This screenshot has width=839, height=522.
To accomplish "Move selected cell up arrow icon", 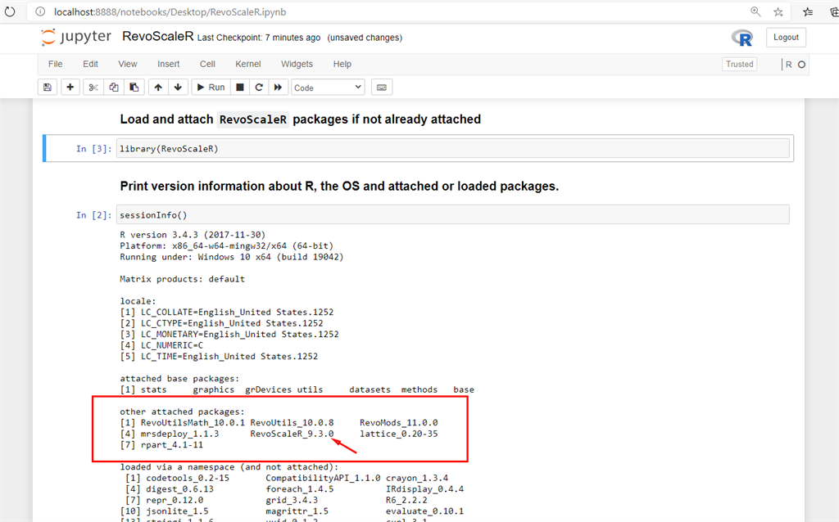I will click(157, 87).
